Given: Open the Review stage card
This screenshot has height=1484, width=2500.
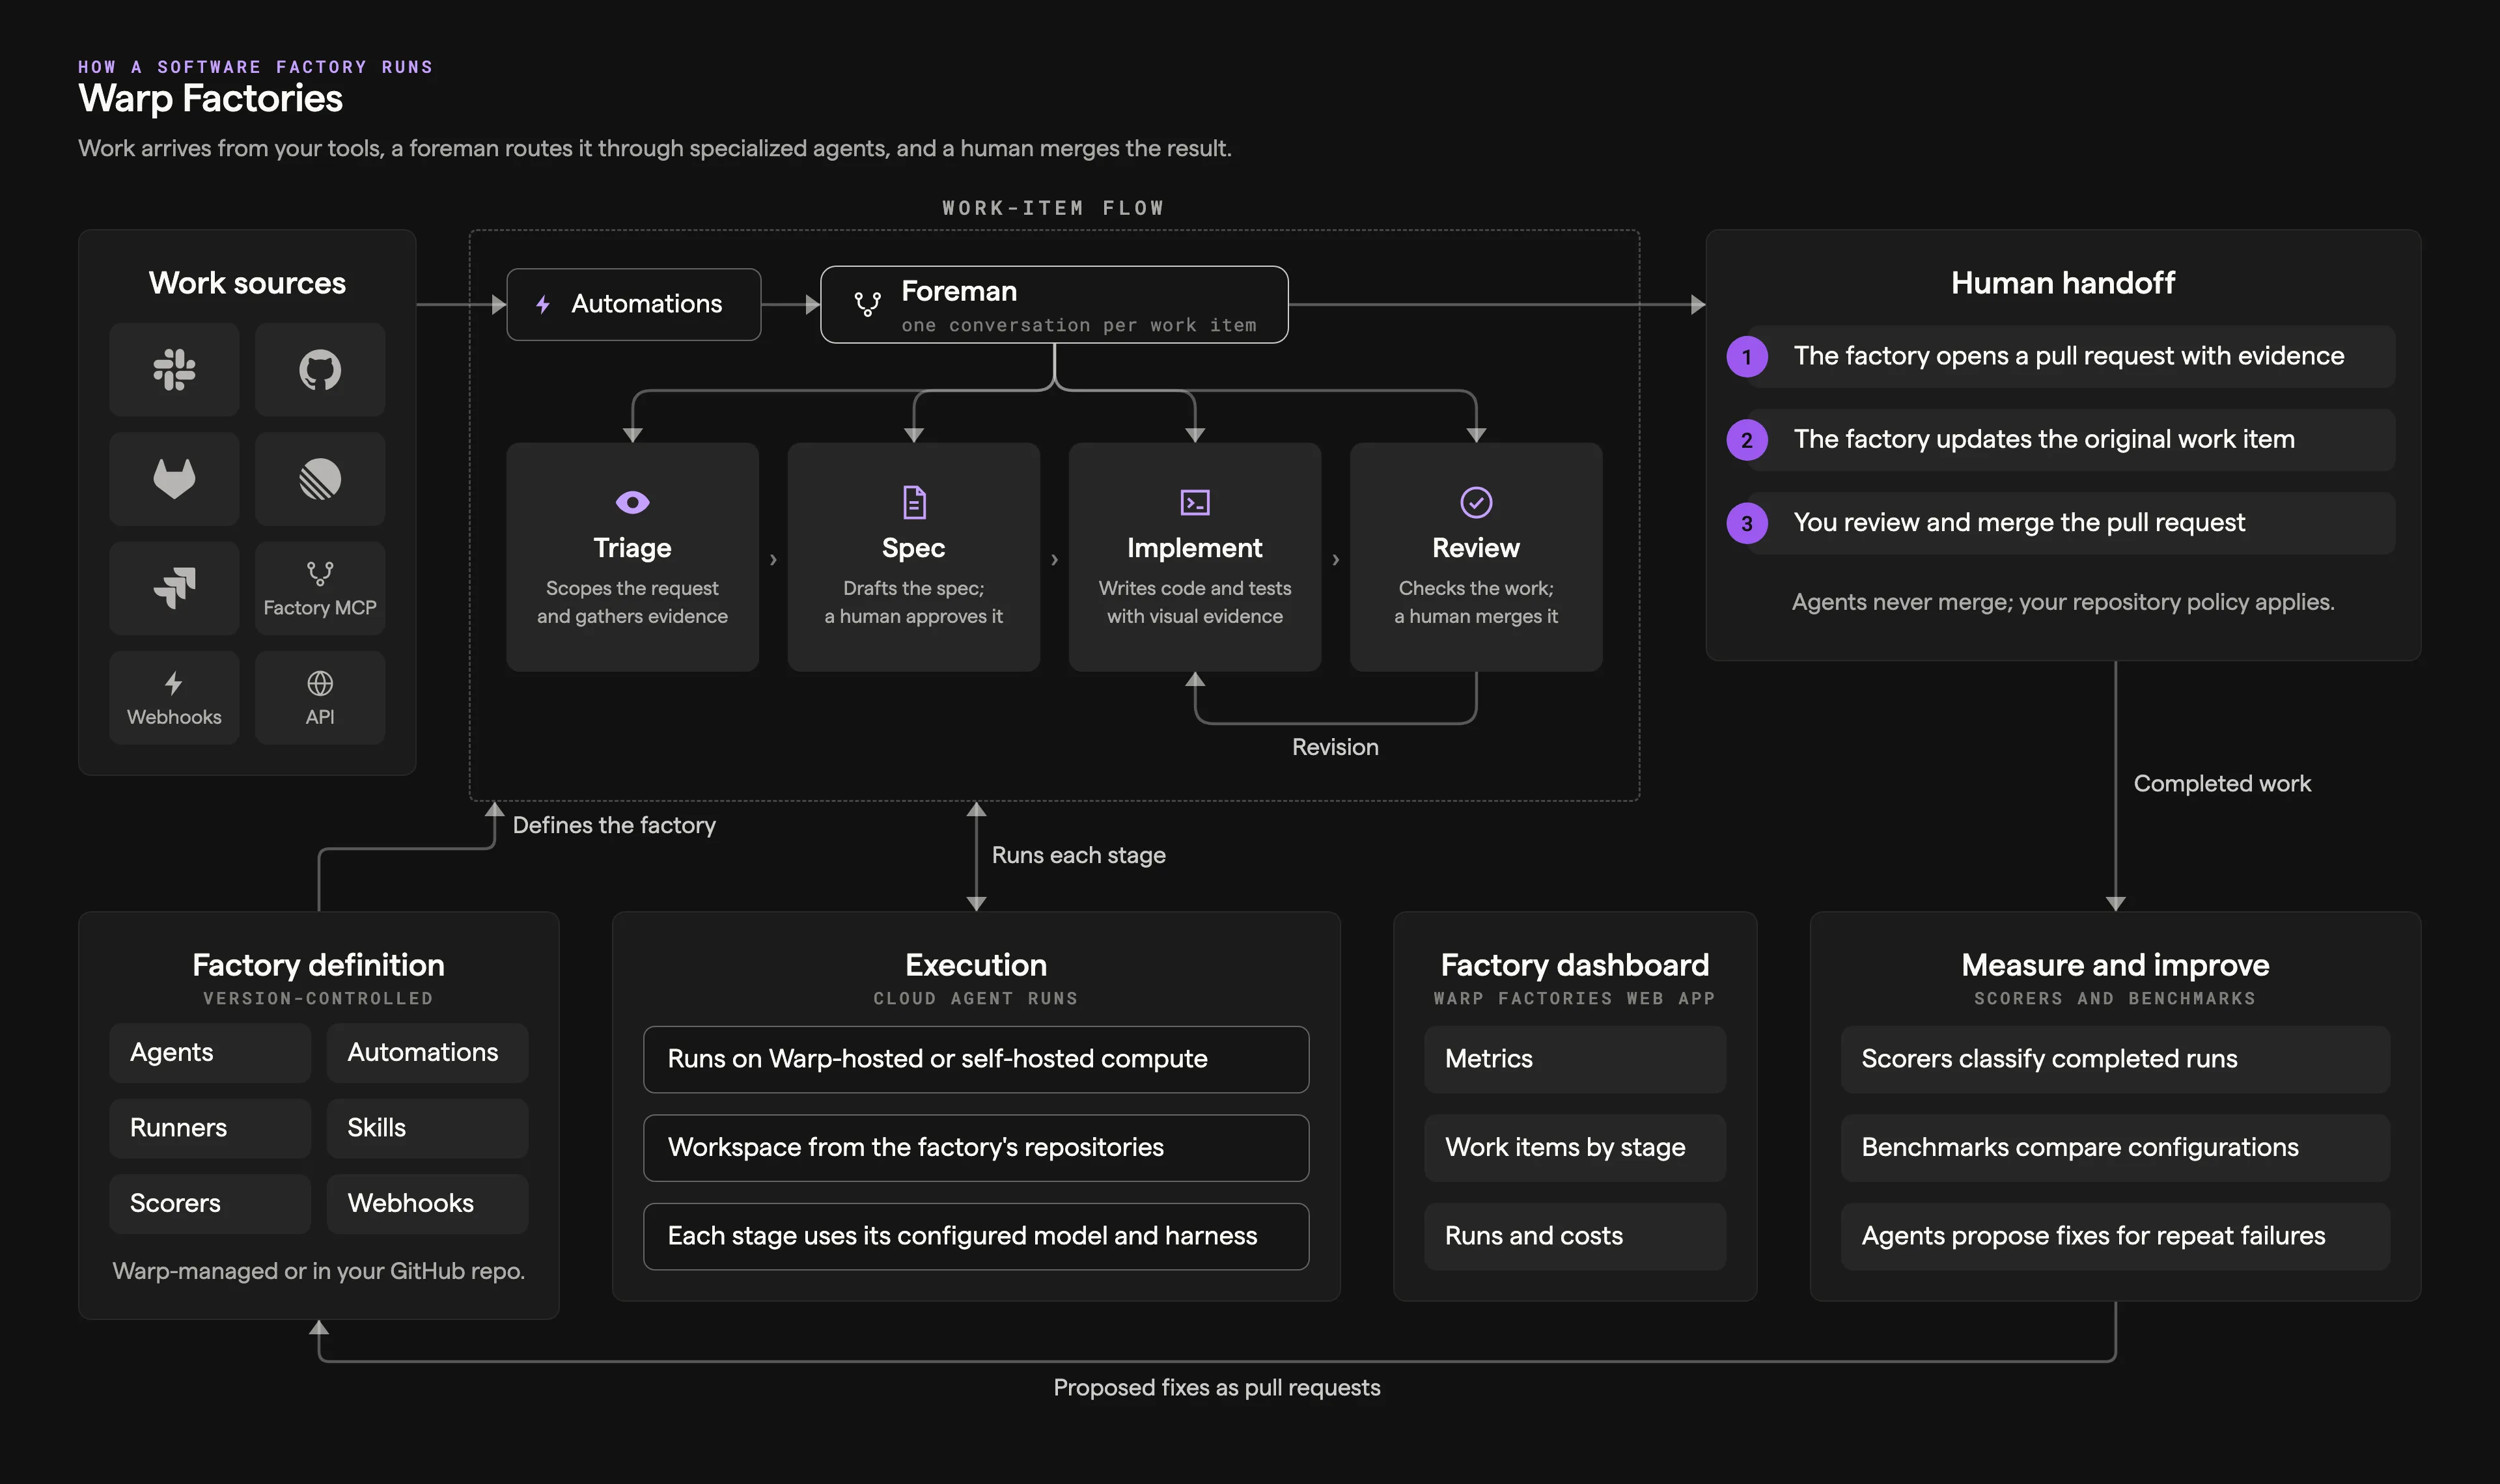Looking at the screenshot, I should pos(1476,557).
